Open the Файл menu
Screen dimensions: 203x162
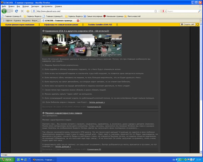point(4,6)
